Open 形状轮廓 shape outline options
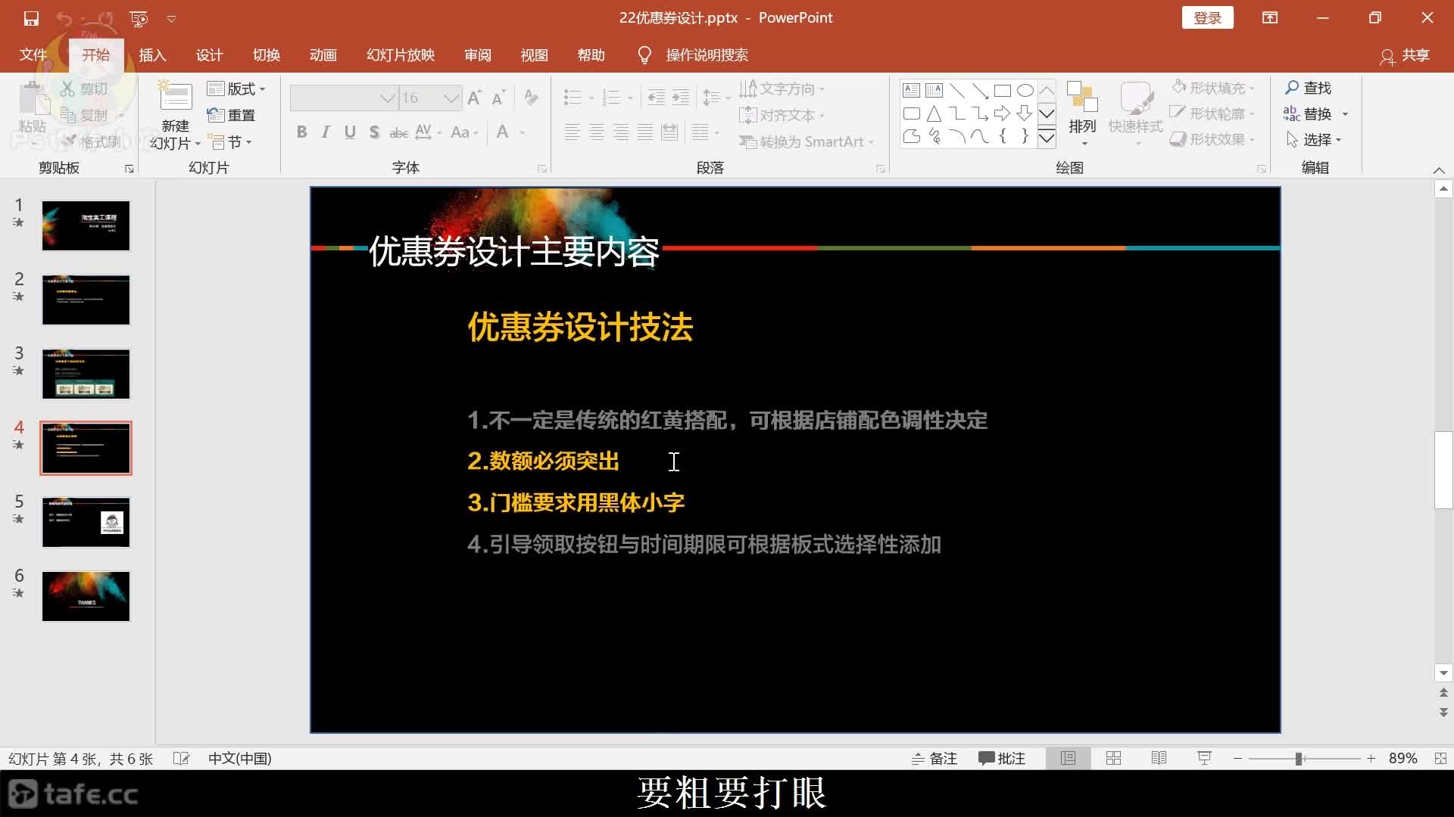Screen dimensions: 1454x817 tap(1212, 113)
